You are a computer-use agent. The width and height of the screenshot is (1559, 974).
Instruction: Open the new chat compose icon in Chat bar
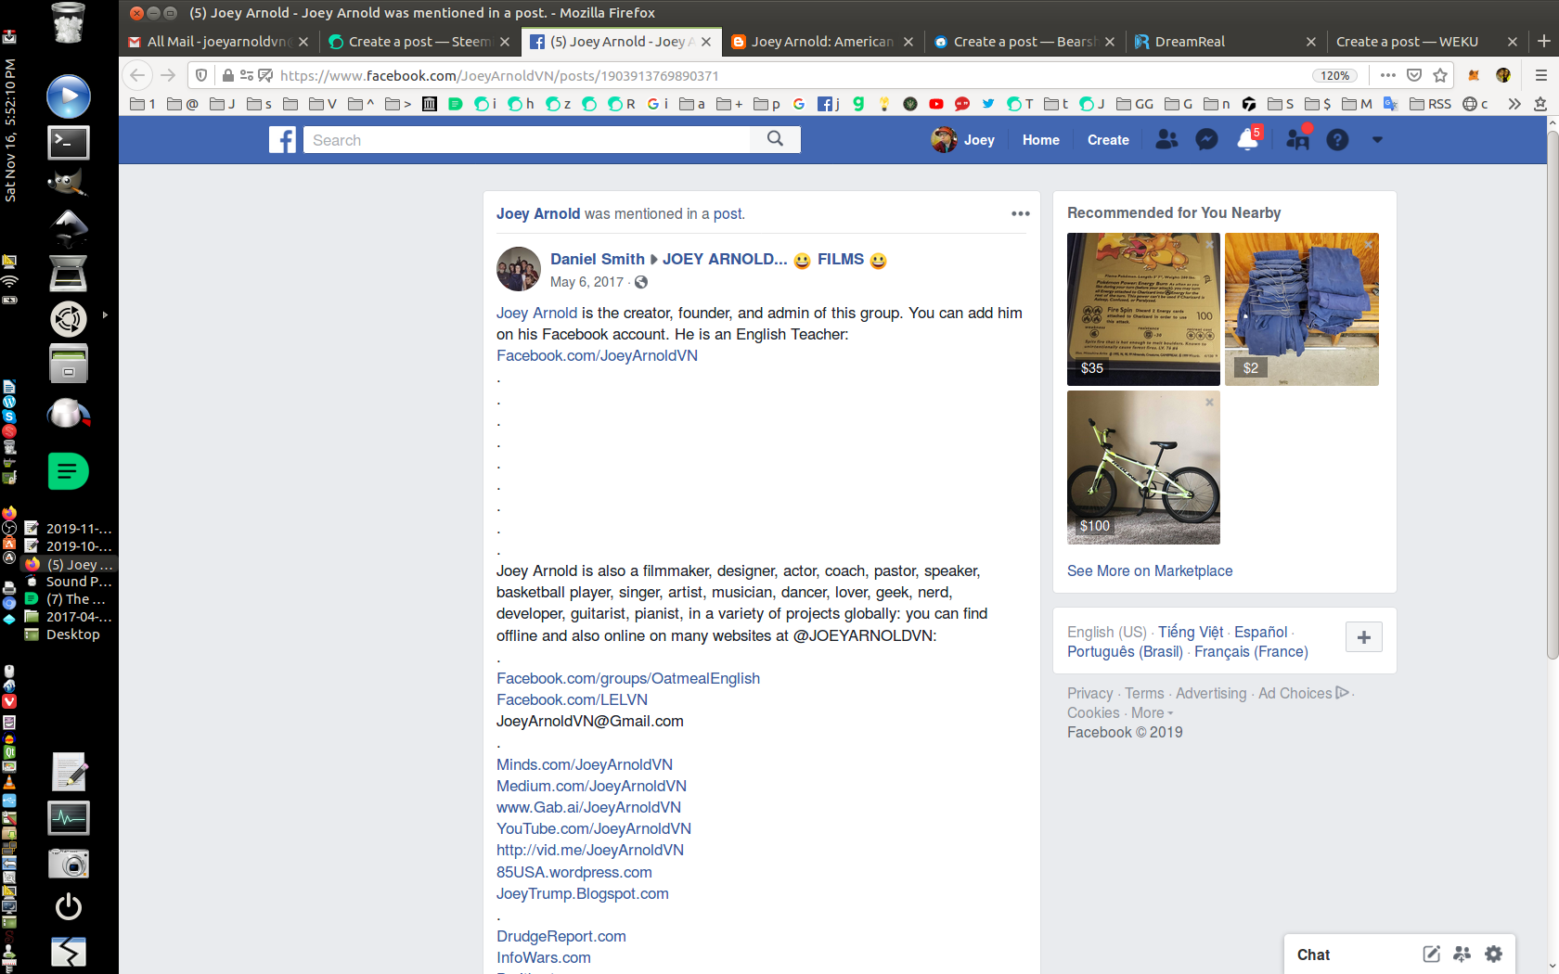point(1431,954)
